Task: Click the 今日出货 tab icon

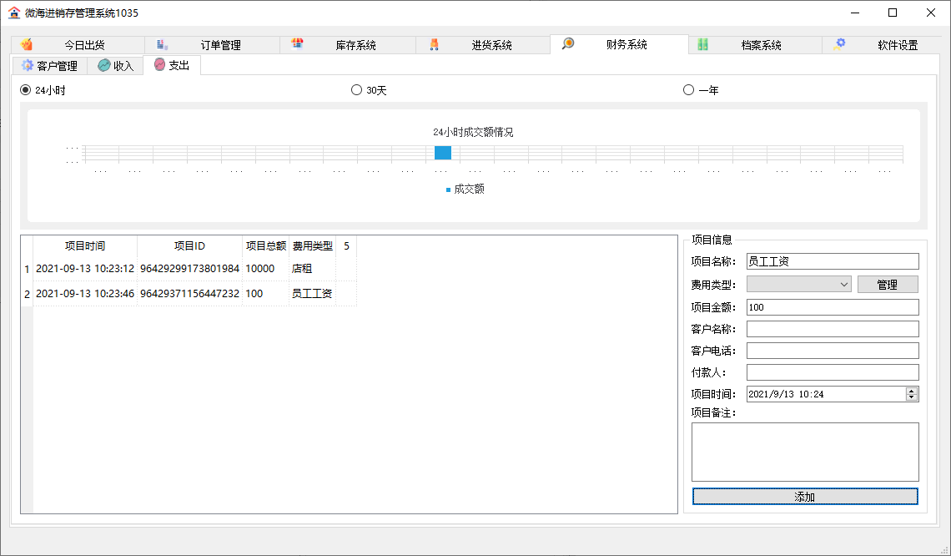Action: point(27,45)
